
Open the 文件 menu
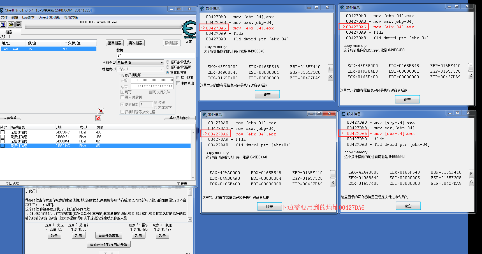pyautogui.click(x=4, y=17)
